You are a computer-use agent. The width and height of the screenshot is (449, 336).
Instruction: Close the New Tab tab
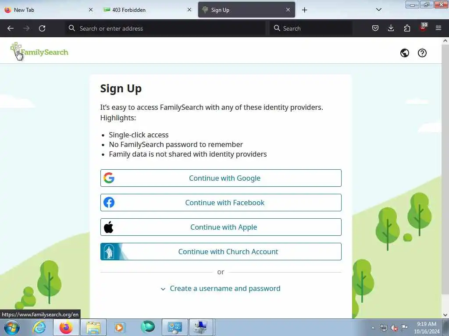pyautogui.click(x=91, y=10)
